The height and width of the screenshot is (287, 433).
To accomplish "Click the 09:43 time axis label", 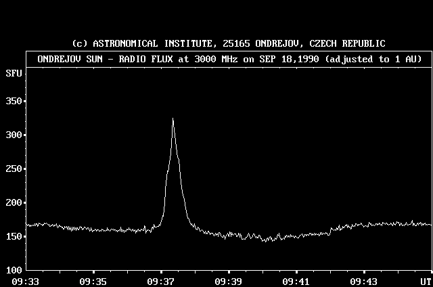I will [365, 280].
